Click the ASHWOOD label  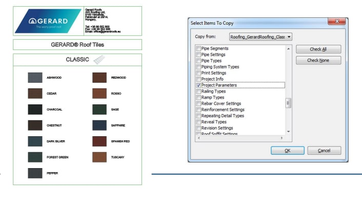[x=54, y=78]
